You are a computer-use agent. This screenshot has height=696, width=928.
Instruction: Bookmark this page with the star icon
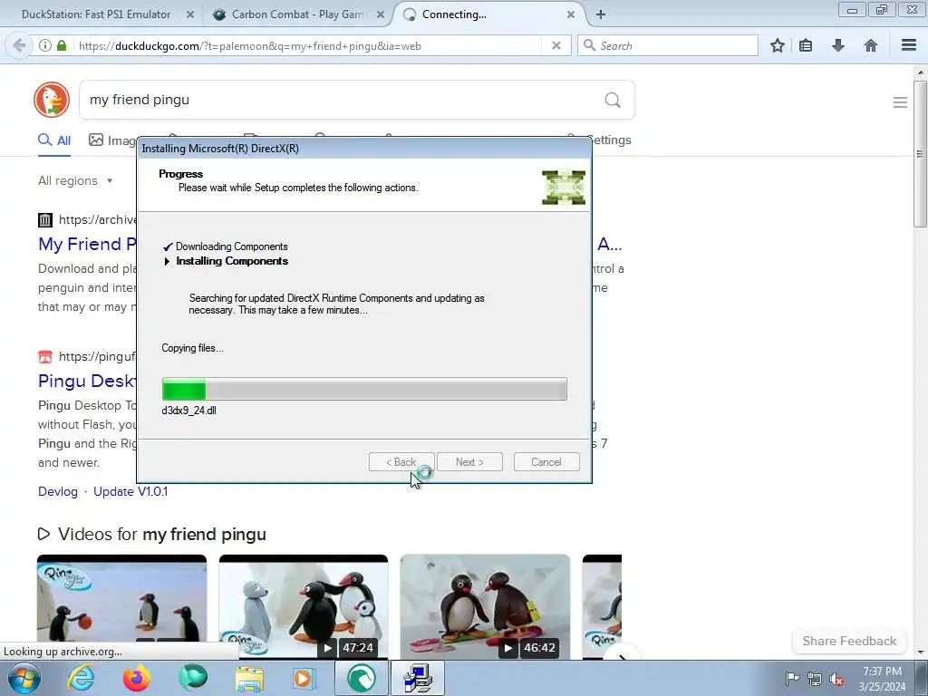tap(777, 45)
